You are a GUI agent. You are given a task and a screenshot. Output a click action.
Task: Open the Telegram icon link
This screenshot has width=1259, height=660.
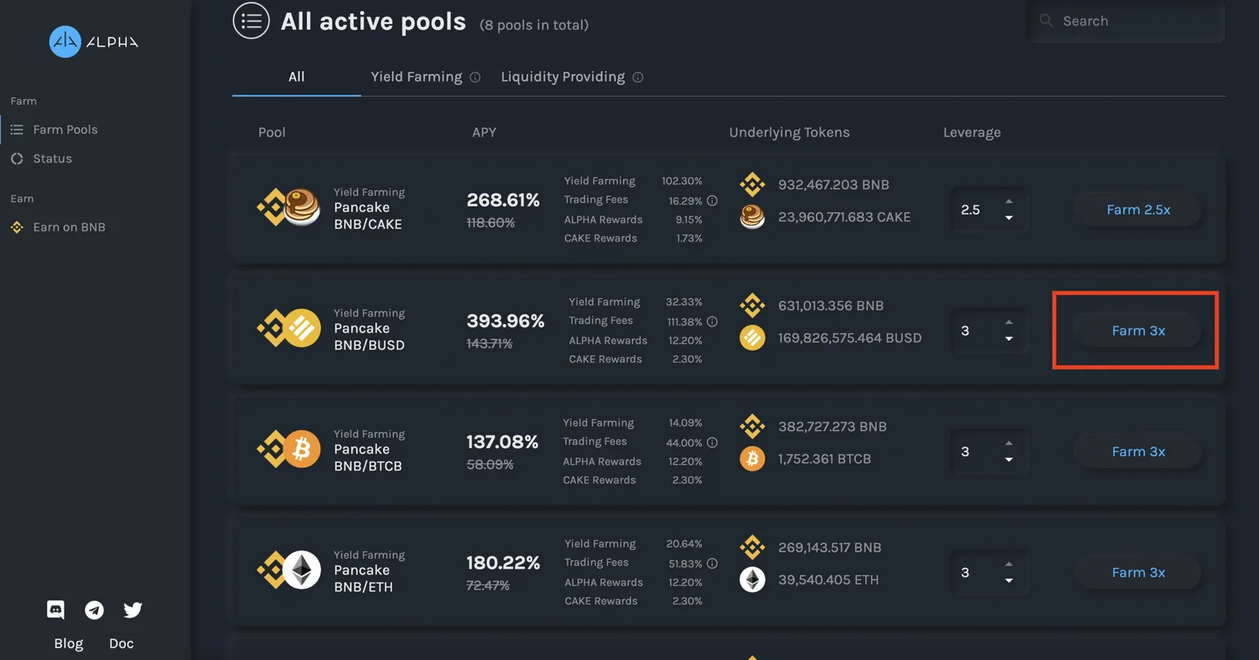click(94, 610)
